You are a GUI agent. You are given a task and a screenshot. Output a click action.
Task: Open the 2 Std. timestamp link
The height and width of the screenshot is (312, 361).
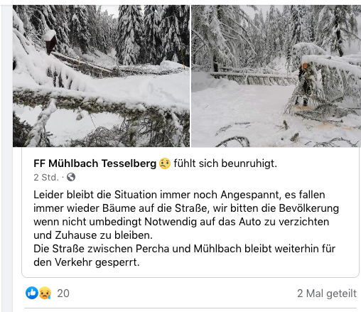coord(46,177)
